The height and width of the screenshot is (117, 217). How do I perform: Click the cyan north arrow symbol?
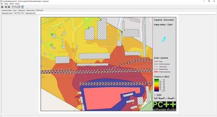(x=164, y=39)
